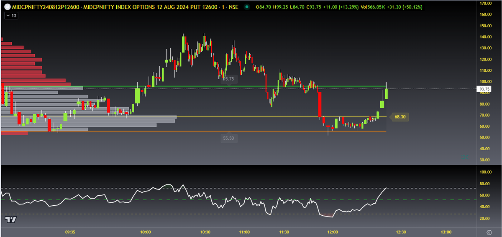Click the 140.00 price axis label
This screenshot has width=502, height=237.
485,37
